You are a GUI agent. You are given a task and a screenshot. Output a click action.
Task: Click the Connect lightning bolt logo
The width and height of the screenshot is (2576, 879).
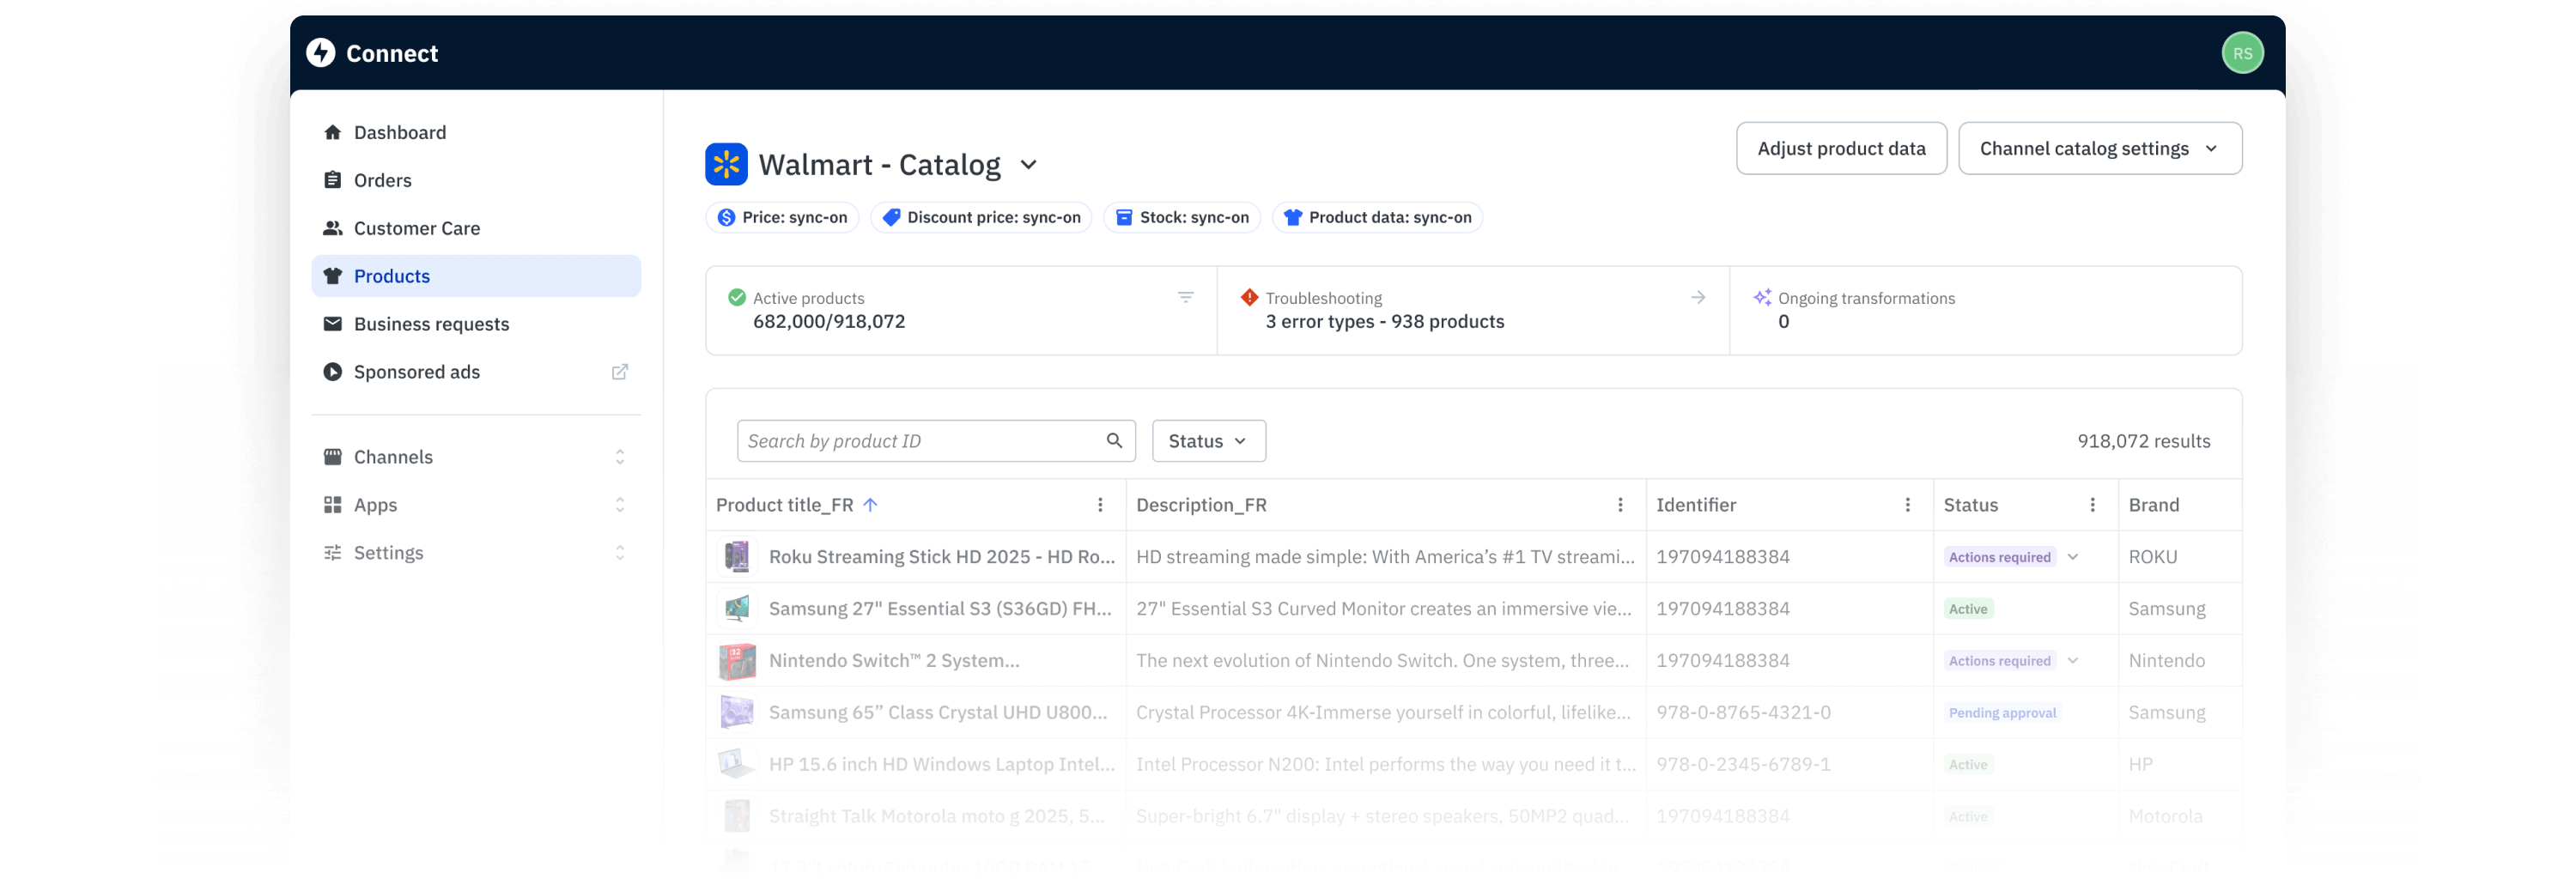click(x=320, y=53)
